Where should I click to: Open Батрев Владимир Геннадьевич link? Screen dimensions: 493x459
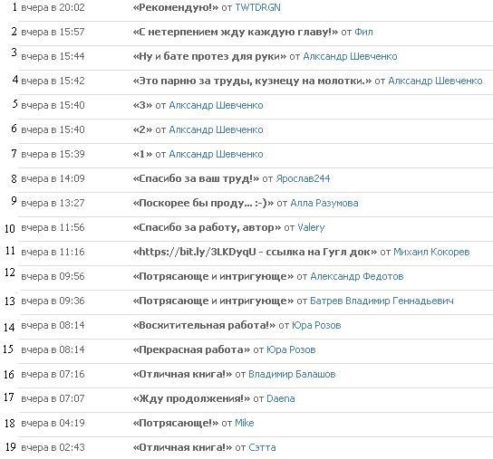[382, 301]
